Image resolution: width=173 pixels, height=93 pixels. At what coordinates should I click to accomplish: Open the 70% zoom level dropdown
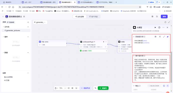tap(62, 88)
